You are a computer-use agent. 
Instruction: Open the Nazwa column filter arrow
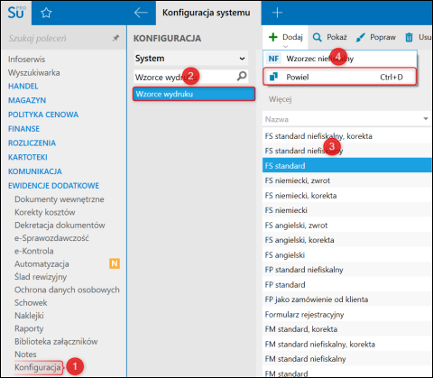426,119
